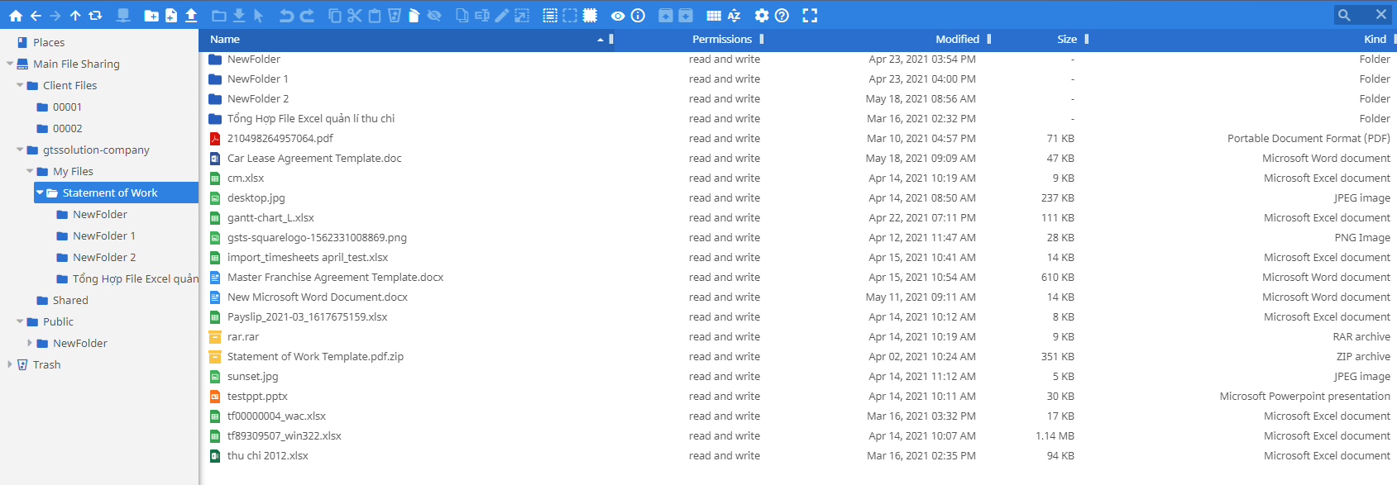Sort by the Size column header
1397x485 pixels.
point(1067,39)
